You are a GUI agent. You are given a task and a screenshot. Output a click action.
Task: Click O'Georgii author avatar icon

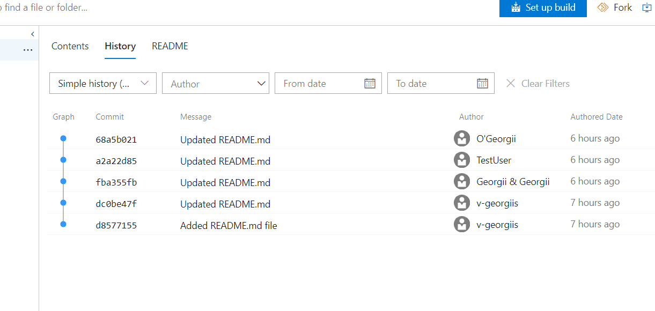pyautogui.click(x=462, y=138)
